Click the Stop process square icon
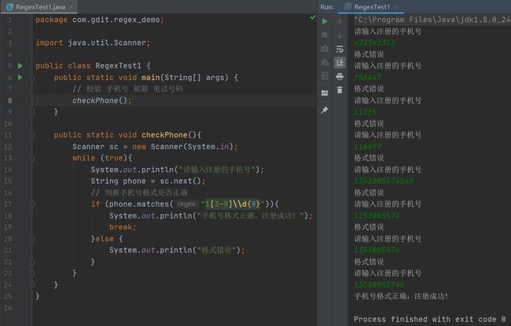Screen dimensions: 511x326 [325, 35]
